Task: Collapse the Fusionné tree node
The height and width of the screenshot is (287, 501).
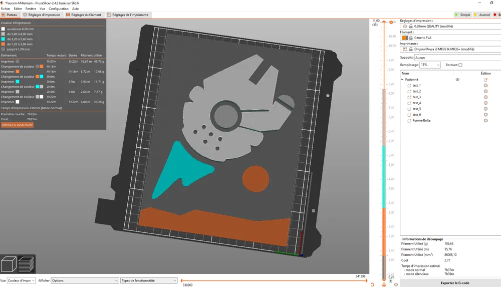Action: click(x=403, y=80)
